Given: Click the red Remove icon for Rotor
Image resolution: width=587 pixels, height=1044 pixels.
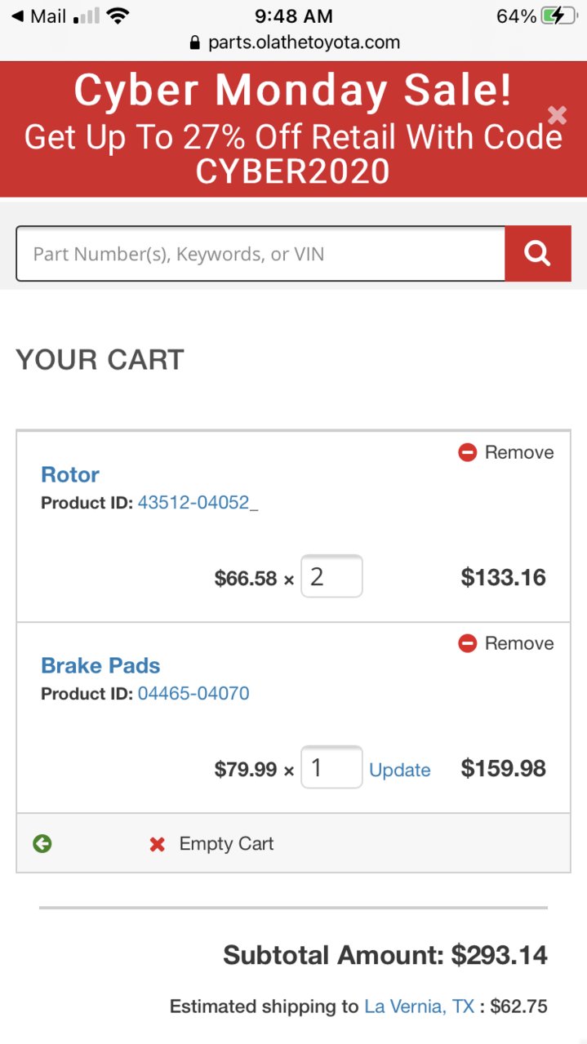Looking at the screenshot, I should [x=467, y=452].
